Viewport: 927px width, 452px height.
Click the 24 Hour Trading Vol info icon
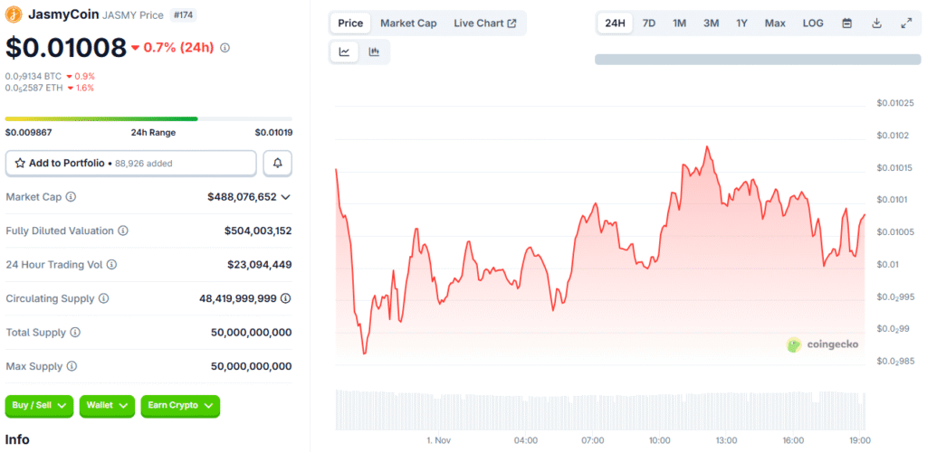(112, 265)
